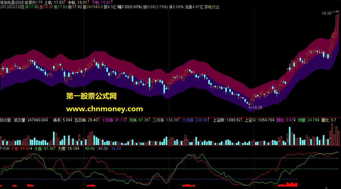Screen dimensions: 341x189
Task: Click the 五日换: 29.40 value
Action: (87, 120)
